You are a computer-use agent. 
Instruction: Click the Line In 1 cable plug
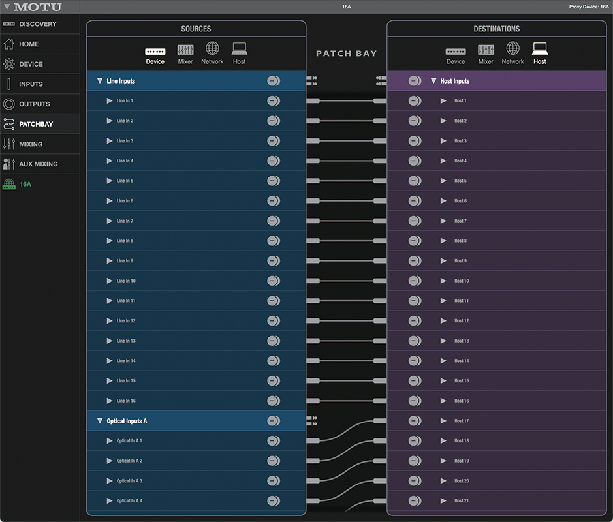click(313, 100)
